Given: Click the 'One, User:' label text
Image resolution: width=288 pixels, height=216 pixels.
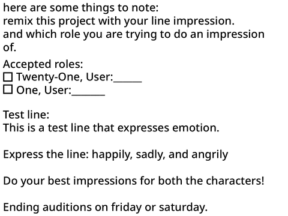Looking at the screenshot, I should [44, 90].
